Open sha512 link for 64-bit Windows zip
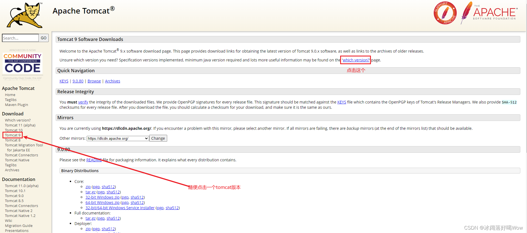 (x=137, y=203)
